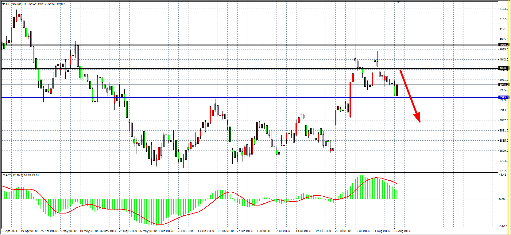The image size is (511, 235).
Task: Open the dropdown arrow beside CHINA300 title
Action: click(x=3, y=4)
